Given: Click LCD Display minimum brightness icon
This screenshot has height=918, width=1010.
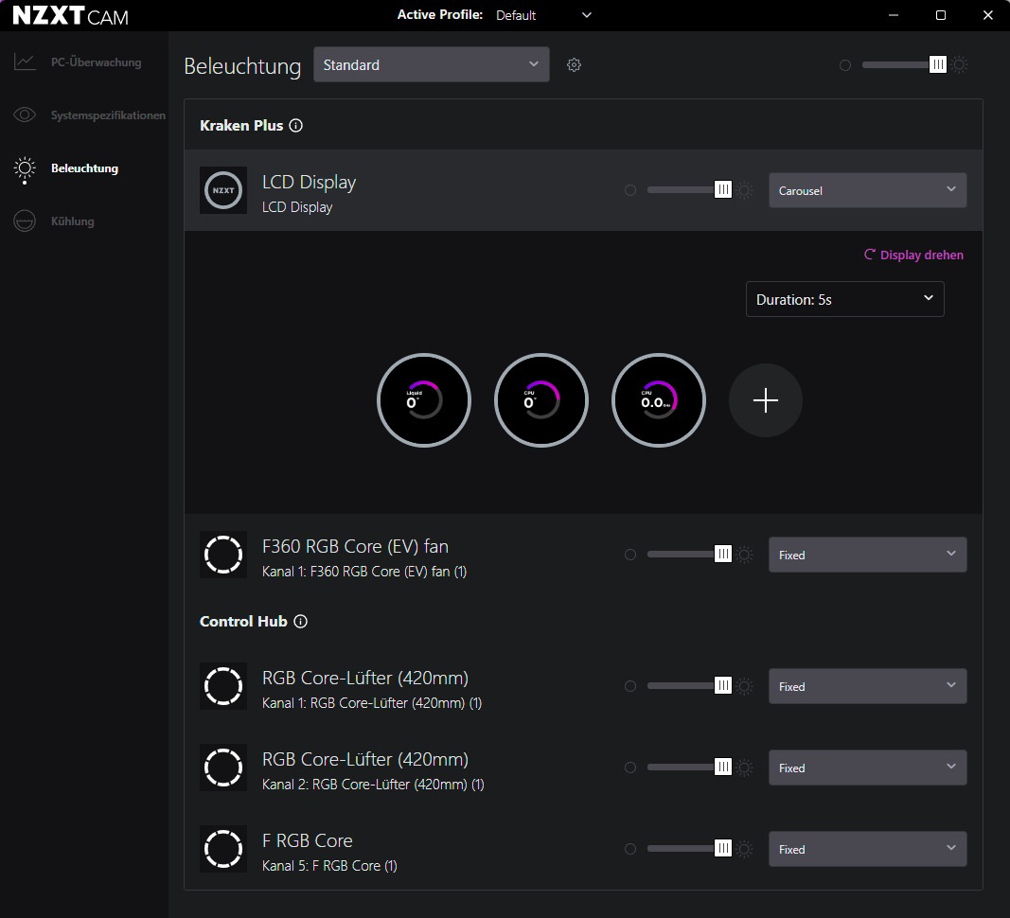Looking at the screenshot, I should (x=630, y=190).
